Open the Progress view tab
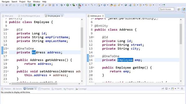This screenshot has width=186, height=104. click(69, 89)
